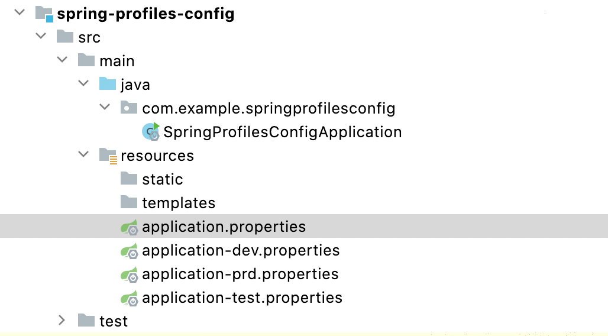Select the test folder label
The width and height of the screenshot is (608, 336).
click(113, 321)
